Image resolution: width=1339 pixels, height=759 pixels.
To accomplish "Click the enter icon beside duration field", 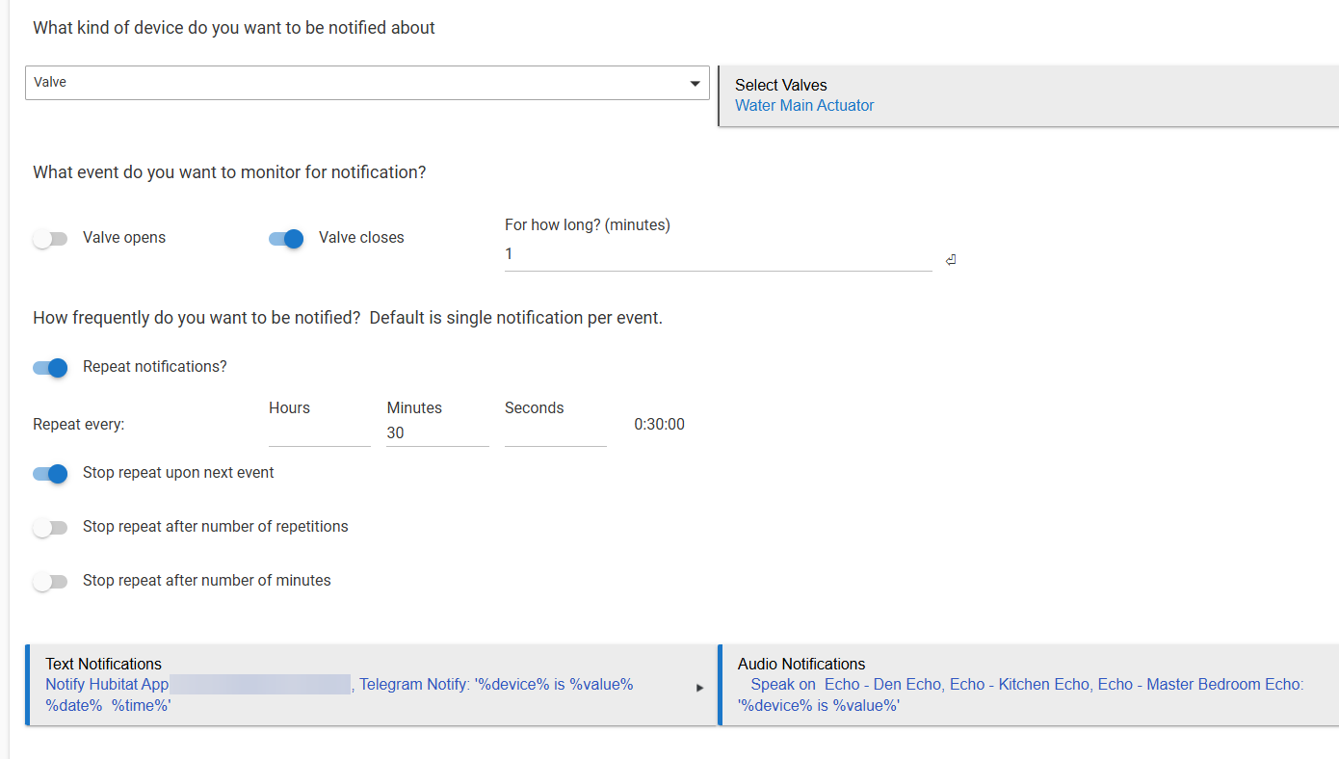I will tap(950, 260).
